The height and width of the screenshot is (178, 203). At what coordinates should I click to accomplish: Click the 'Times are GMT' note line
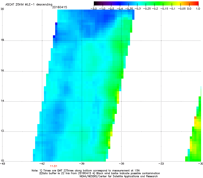[86, 171]
